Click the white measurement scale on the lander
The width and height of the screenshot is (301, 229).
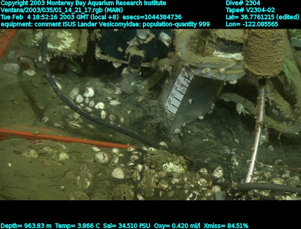179,91
